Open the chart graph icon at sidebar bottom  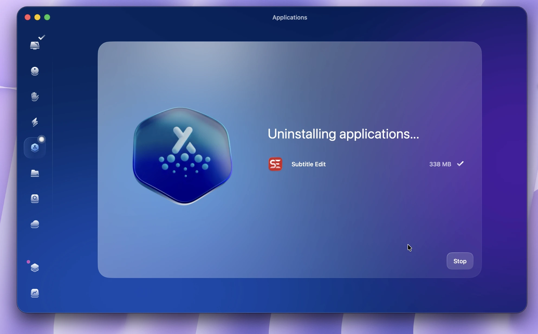click(x=35, y=293)
